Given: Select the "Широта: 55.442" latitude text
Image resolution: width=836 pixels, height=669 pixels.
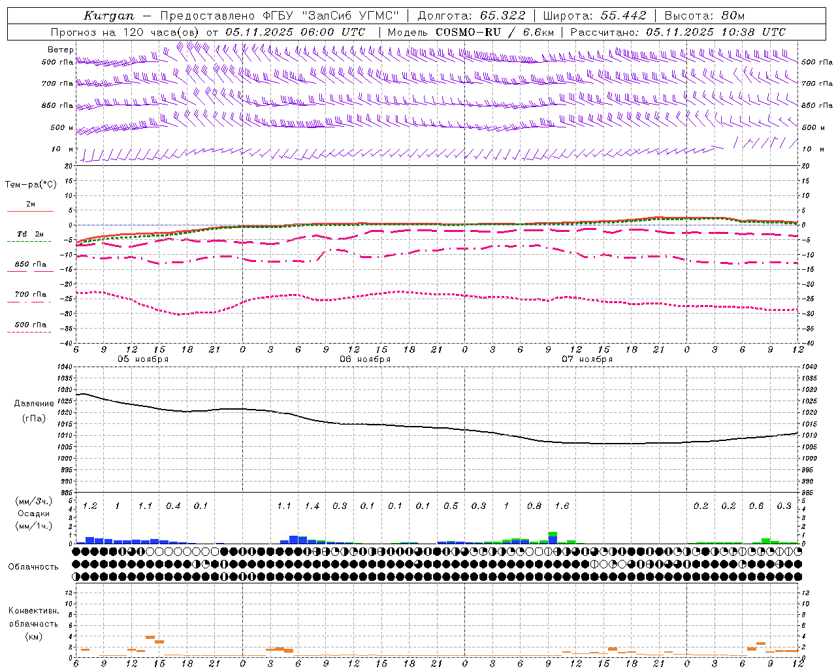Looking at the screenshot, I should 594,16.
